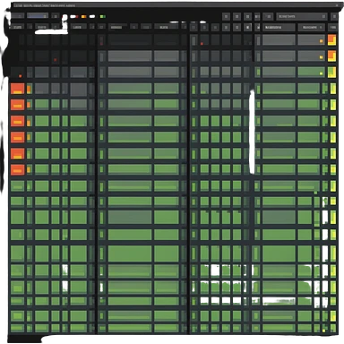The image size is (344, 344).
Task: Click the small button right of the top toolbar dropdown
Action: pos(334,16)
